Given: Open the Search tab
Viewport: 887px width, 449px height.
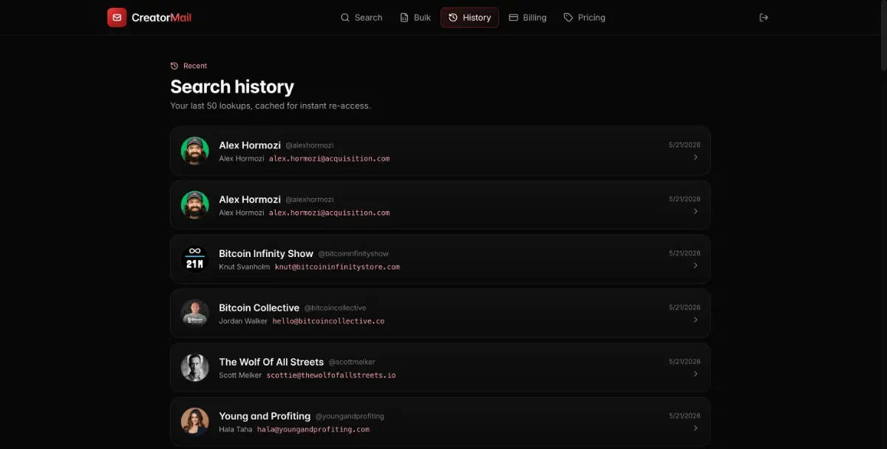Looking at the screenshot, I should 361,18.
